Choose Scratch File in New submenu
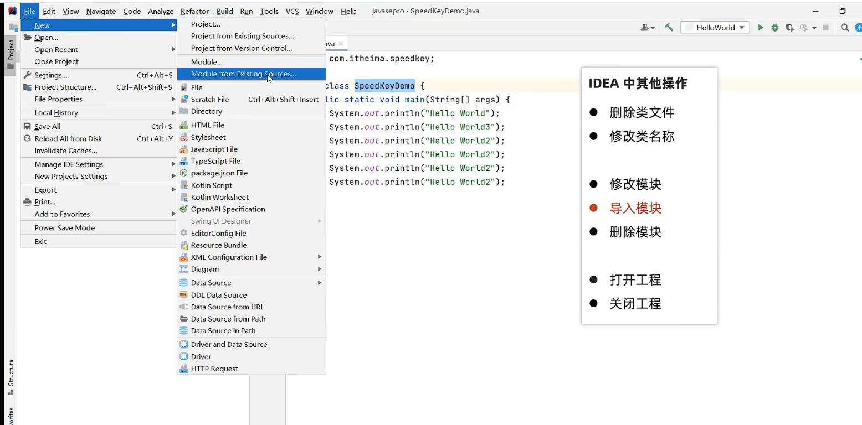This screenshot has width=862, height=425. click(x=251, y=100)
